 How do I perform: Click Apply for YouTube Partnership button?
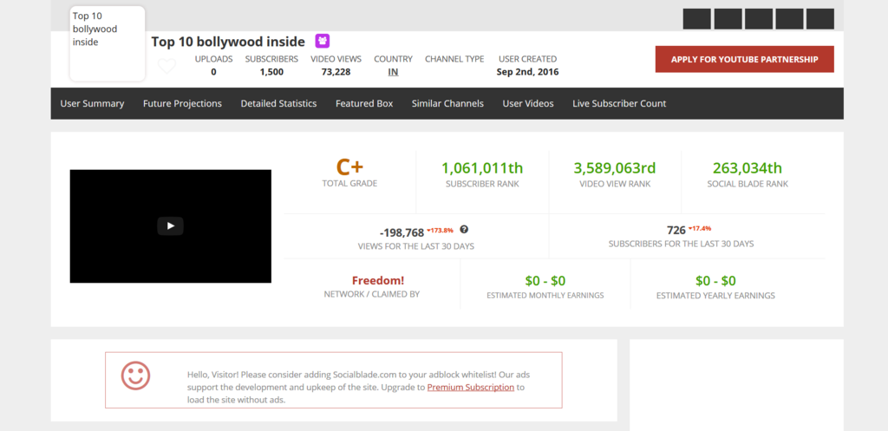click(x=745, y=59)
